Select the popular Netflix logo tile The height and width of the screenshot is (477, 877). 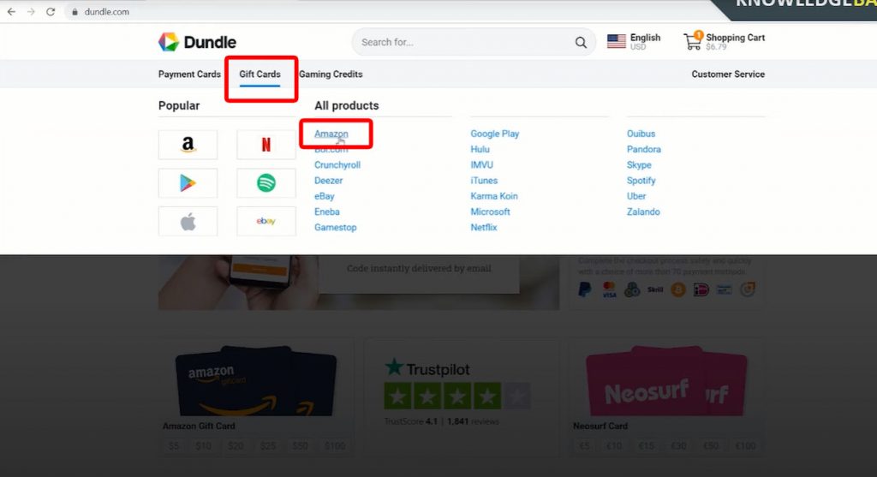[x=266, y=145]
